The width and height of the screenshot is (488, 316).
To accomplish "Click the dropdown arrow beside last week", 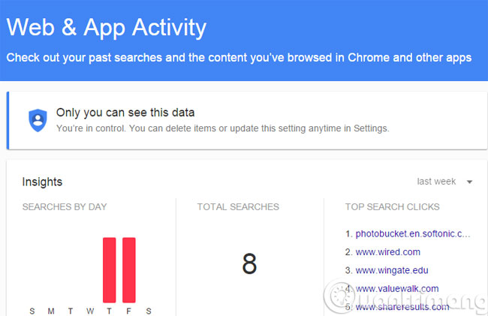I will point(469,182).
